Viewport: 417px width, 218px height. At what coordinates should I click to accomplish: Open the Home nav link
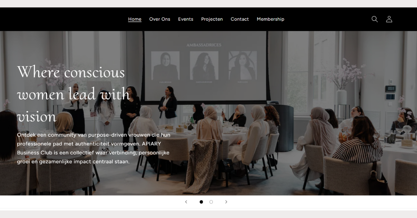(135, 19)
